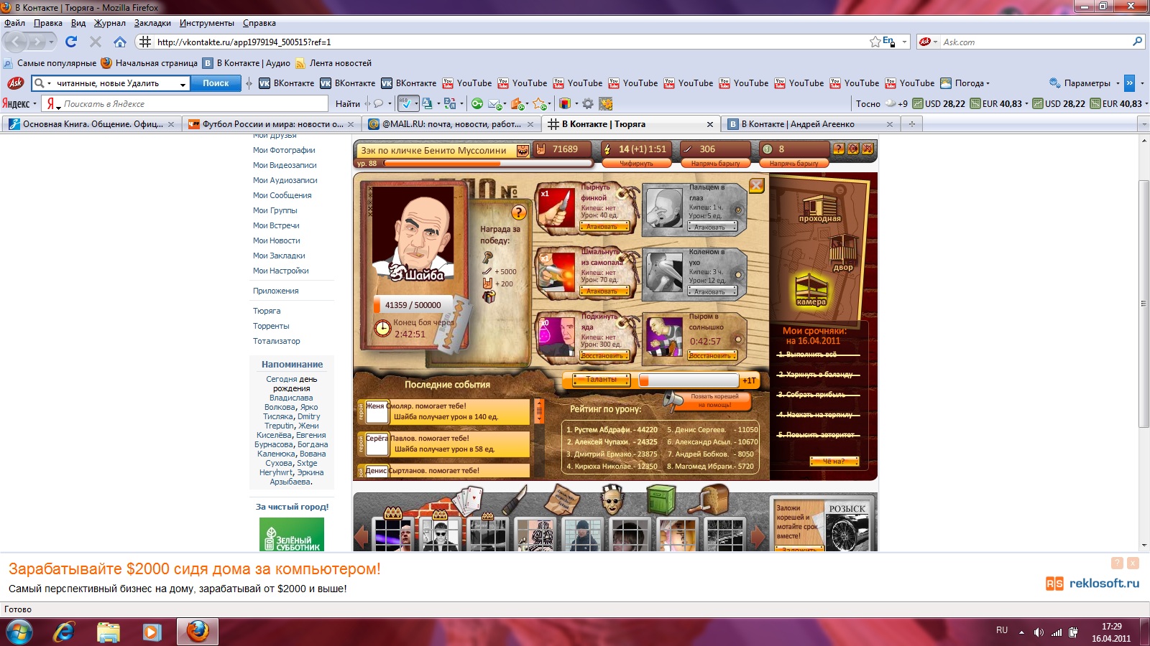Click orange question mark in reward panel

pyautogui.click(x=519, y=212)
